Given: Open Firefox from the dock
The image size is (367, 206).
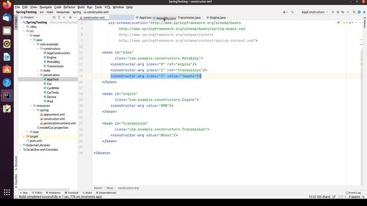Looking at the screenshot, I should click(7, 5).
